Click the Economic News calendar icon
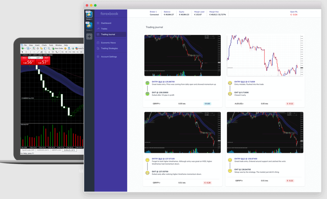Screen dimensions: 327x199 click(98, 43)
